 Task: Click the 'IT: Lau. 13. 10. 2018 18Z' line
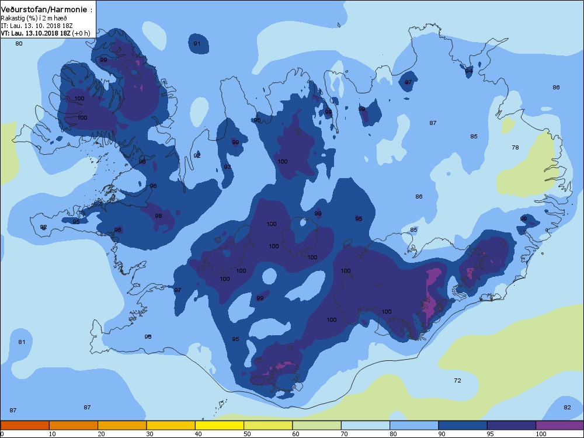pos(37,26)
